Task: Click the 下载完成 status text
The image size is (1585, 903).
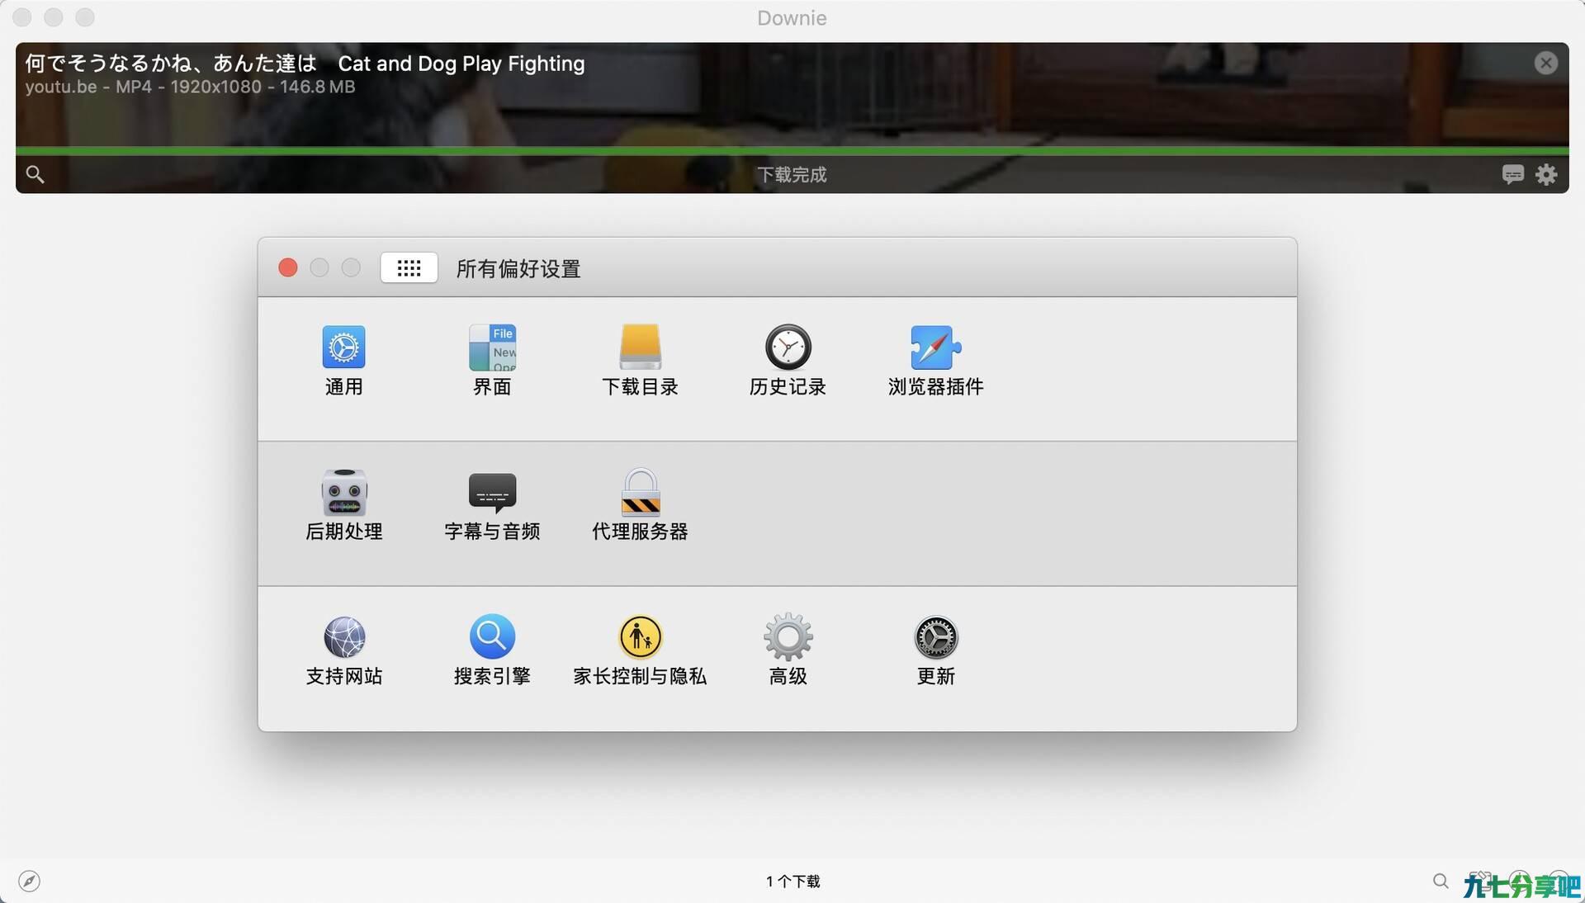Action: click(792, 174)
